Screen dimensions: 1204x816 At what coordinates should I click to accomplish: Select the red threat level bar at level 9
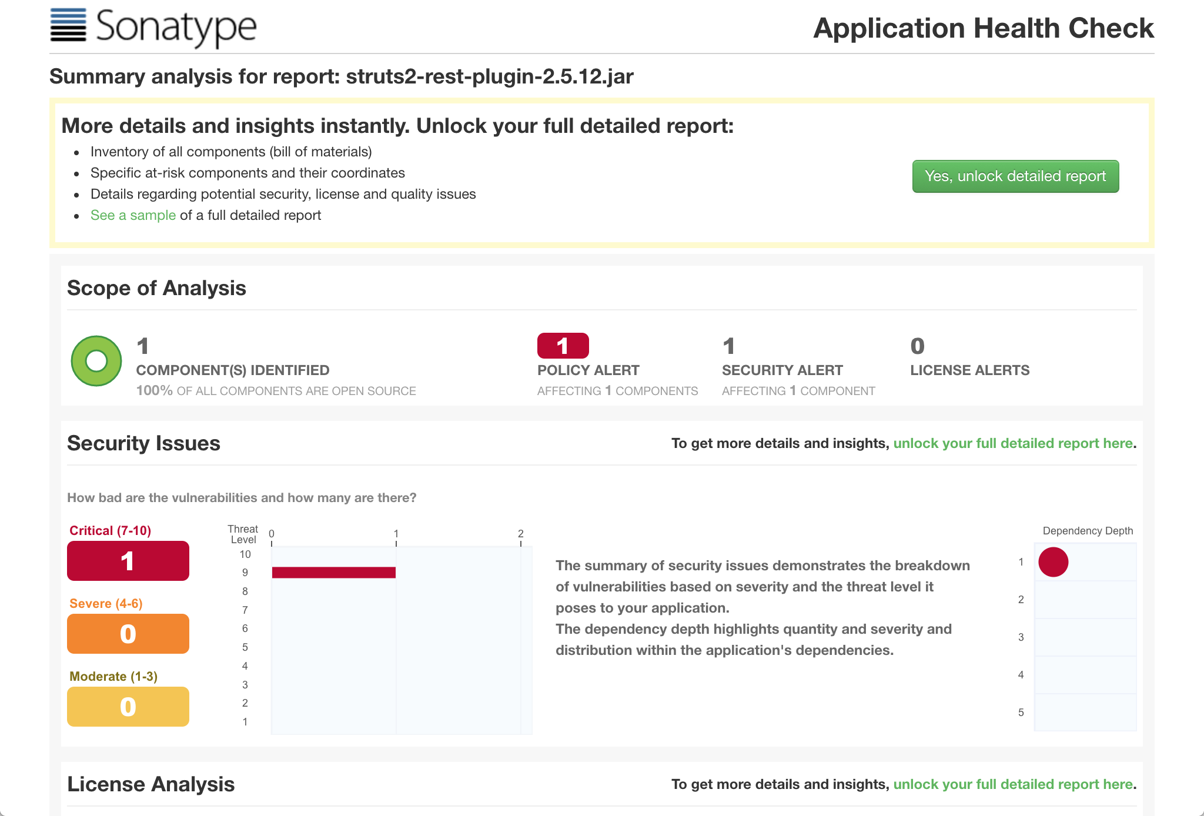333,571
